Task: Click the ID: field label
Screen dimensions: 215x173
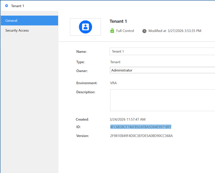Action: coord(79,127)
